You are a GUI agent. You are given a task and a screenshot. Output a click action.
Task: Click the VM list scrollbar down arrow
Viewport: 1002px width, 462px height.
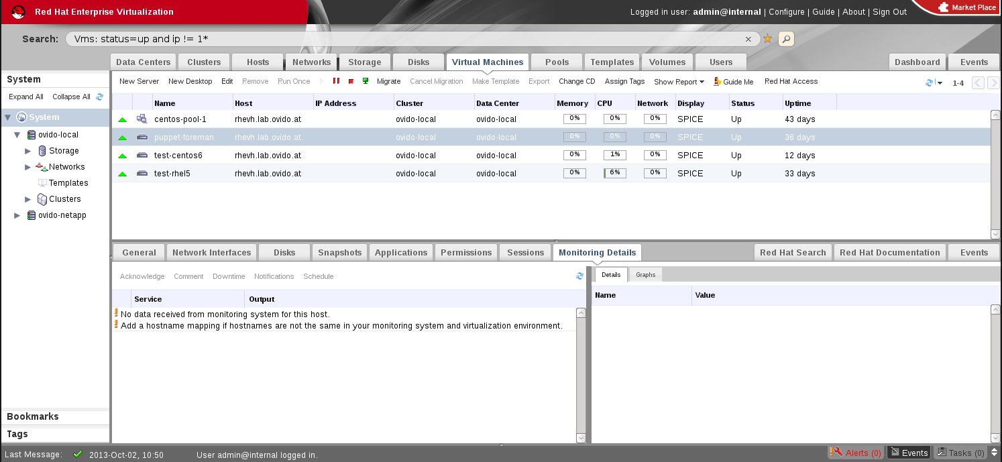click(995, 233)
